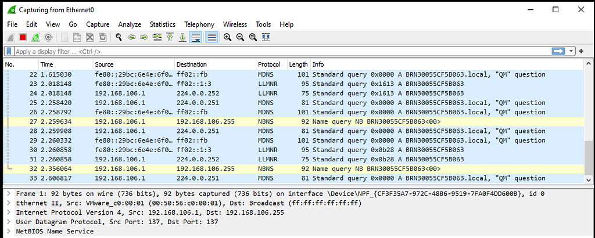The image size is (595, 238).
Task: Expand the Frame 1 details row
Action: [x=9, y=194]
